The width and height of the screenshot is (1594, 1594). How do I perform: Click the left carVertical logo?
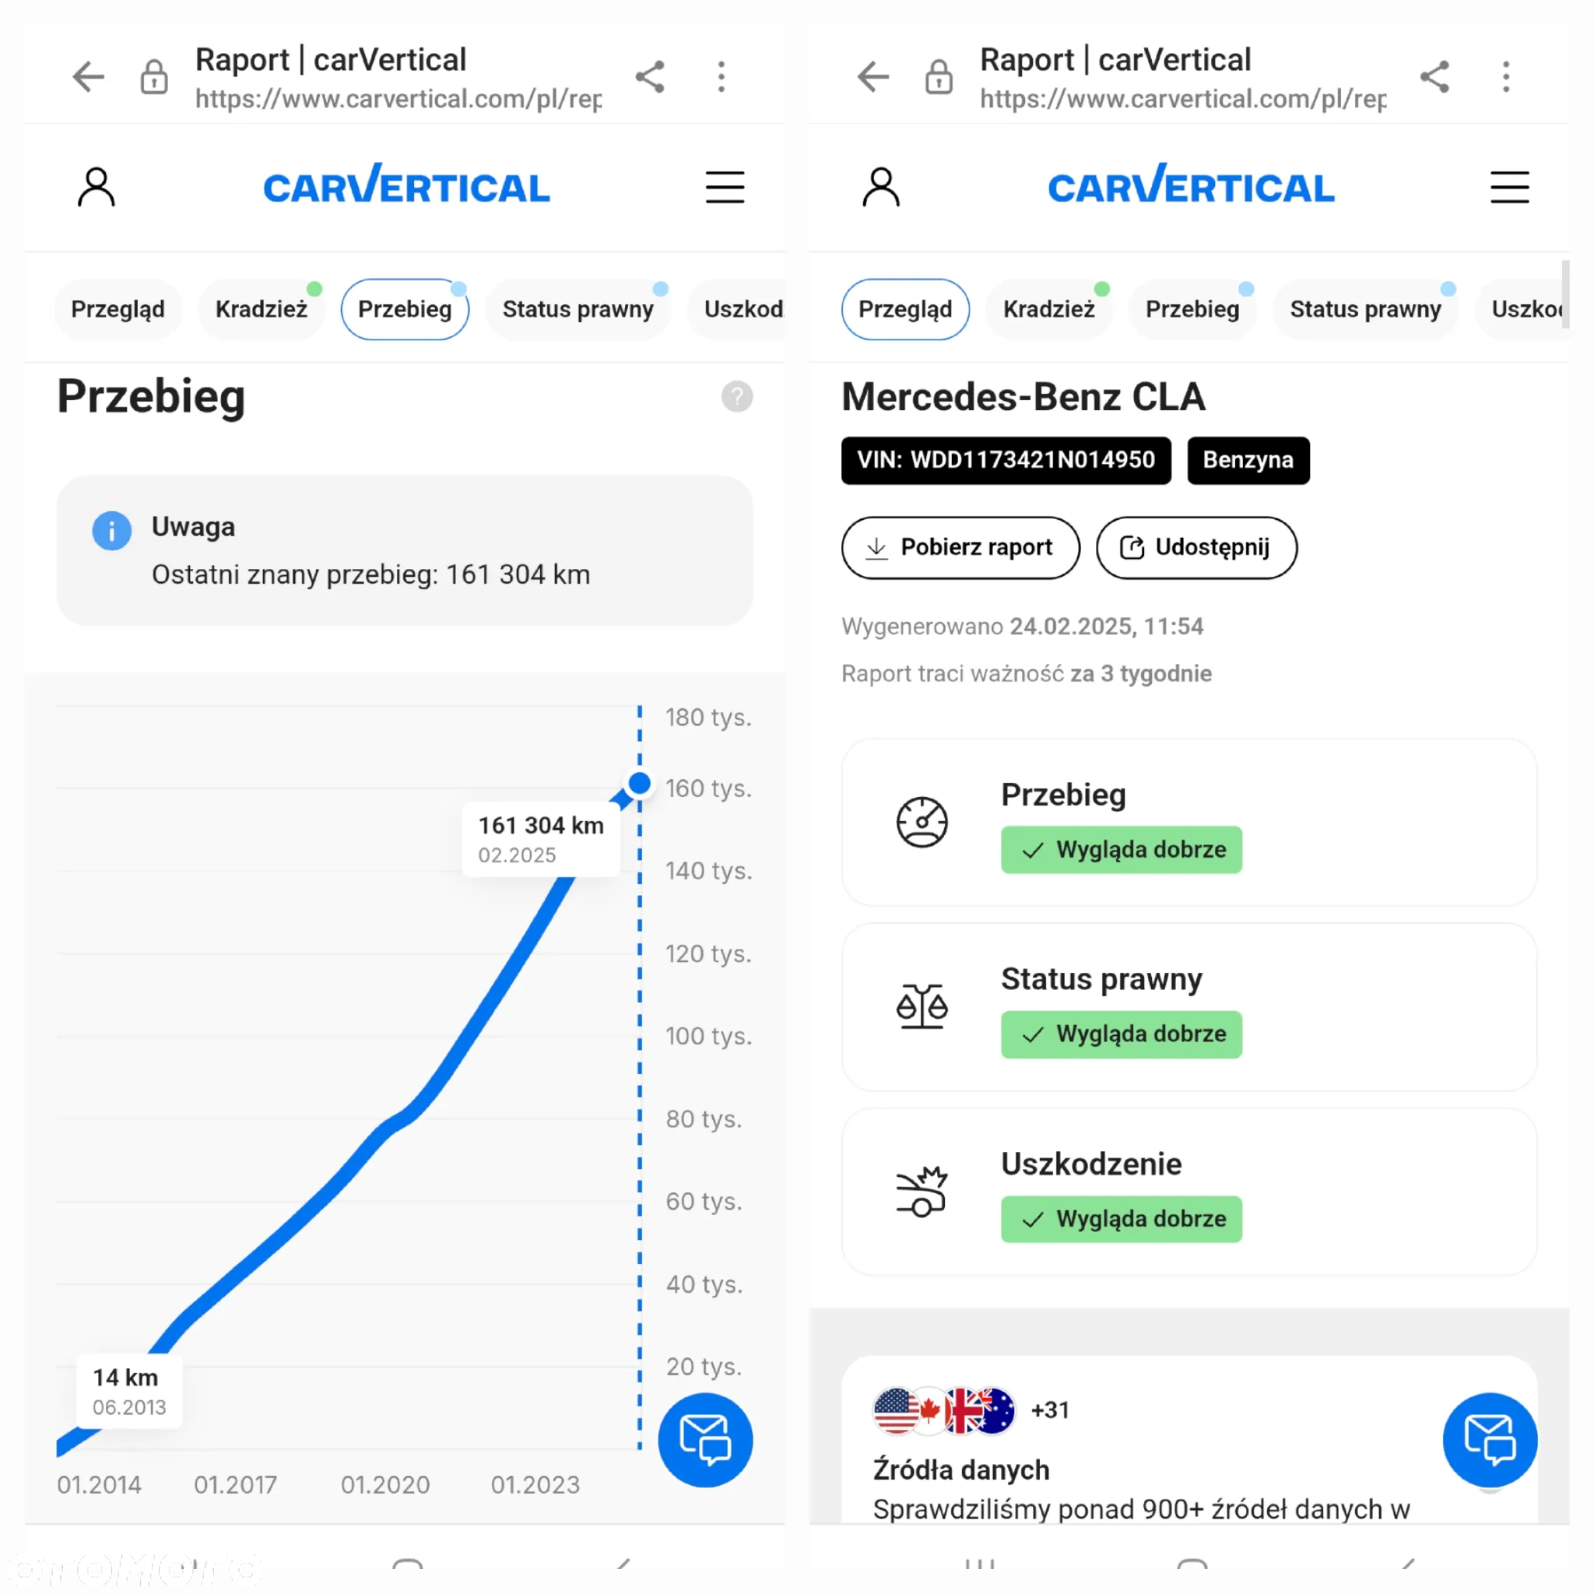[x=407, y=184]
